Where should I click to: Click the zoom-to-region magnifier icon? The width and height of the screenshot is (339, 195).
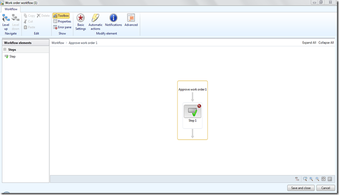[x=305, y=179]
